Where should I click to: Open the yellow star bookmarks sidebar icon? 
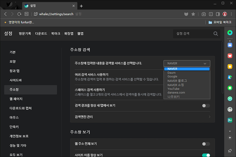pyautogui.click(x=230, y=66)
